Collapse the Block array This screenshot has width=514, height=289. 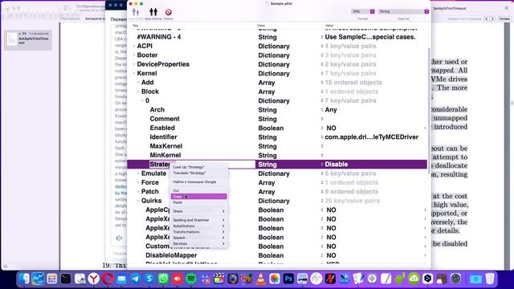pos(138,92)
